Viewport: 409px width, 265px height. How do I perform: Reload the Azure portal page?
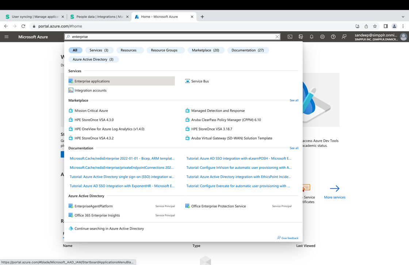(x=23, y=26)
